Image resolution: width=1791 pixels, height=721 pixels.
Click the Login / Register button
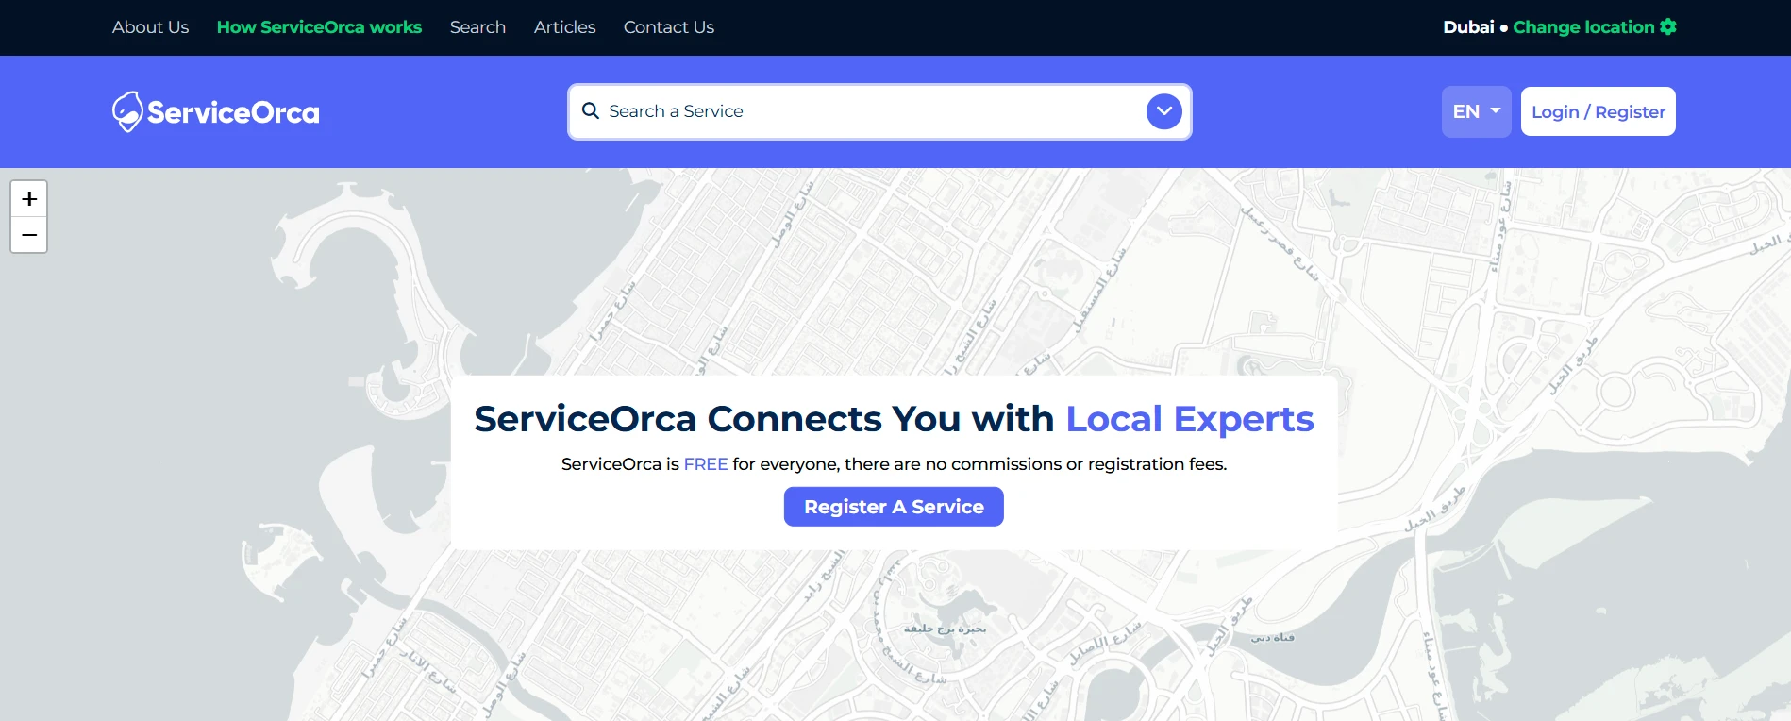tap(1598, 111)
